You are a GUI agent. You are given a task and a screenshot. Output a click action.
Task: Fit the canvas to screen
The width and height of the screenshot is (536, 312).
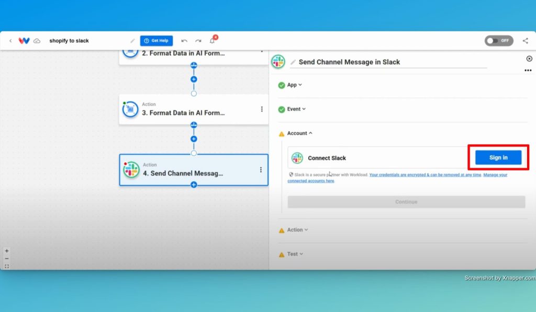point(6,266)
